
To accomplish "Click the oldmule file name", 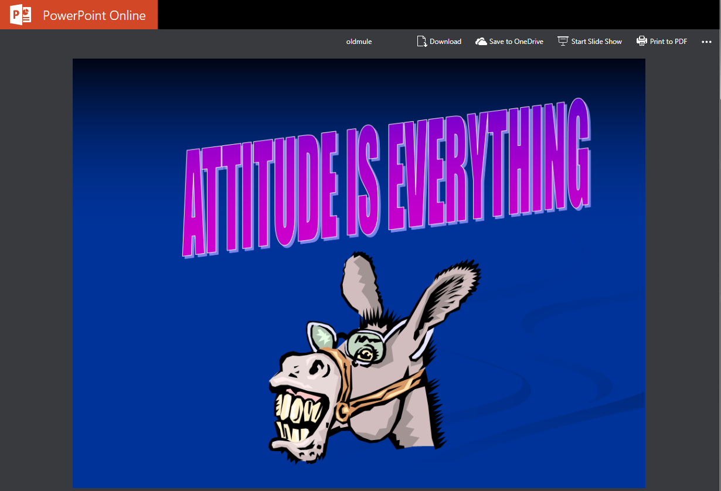I will pyautogui.click(x=359, y=42).
